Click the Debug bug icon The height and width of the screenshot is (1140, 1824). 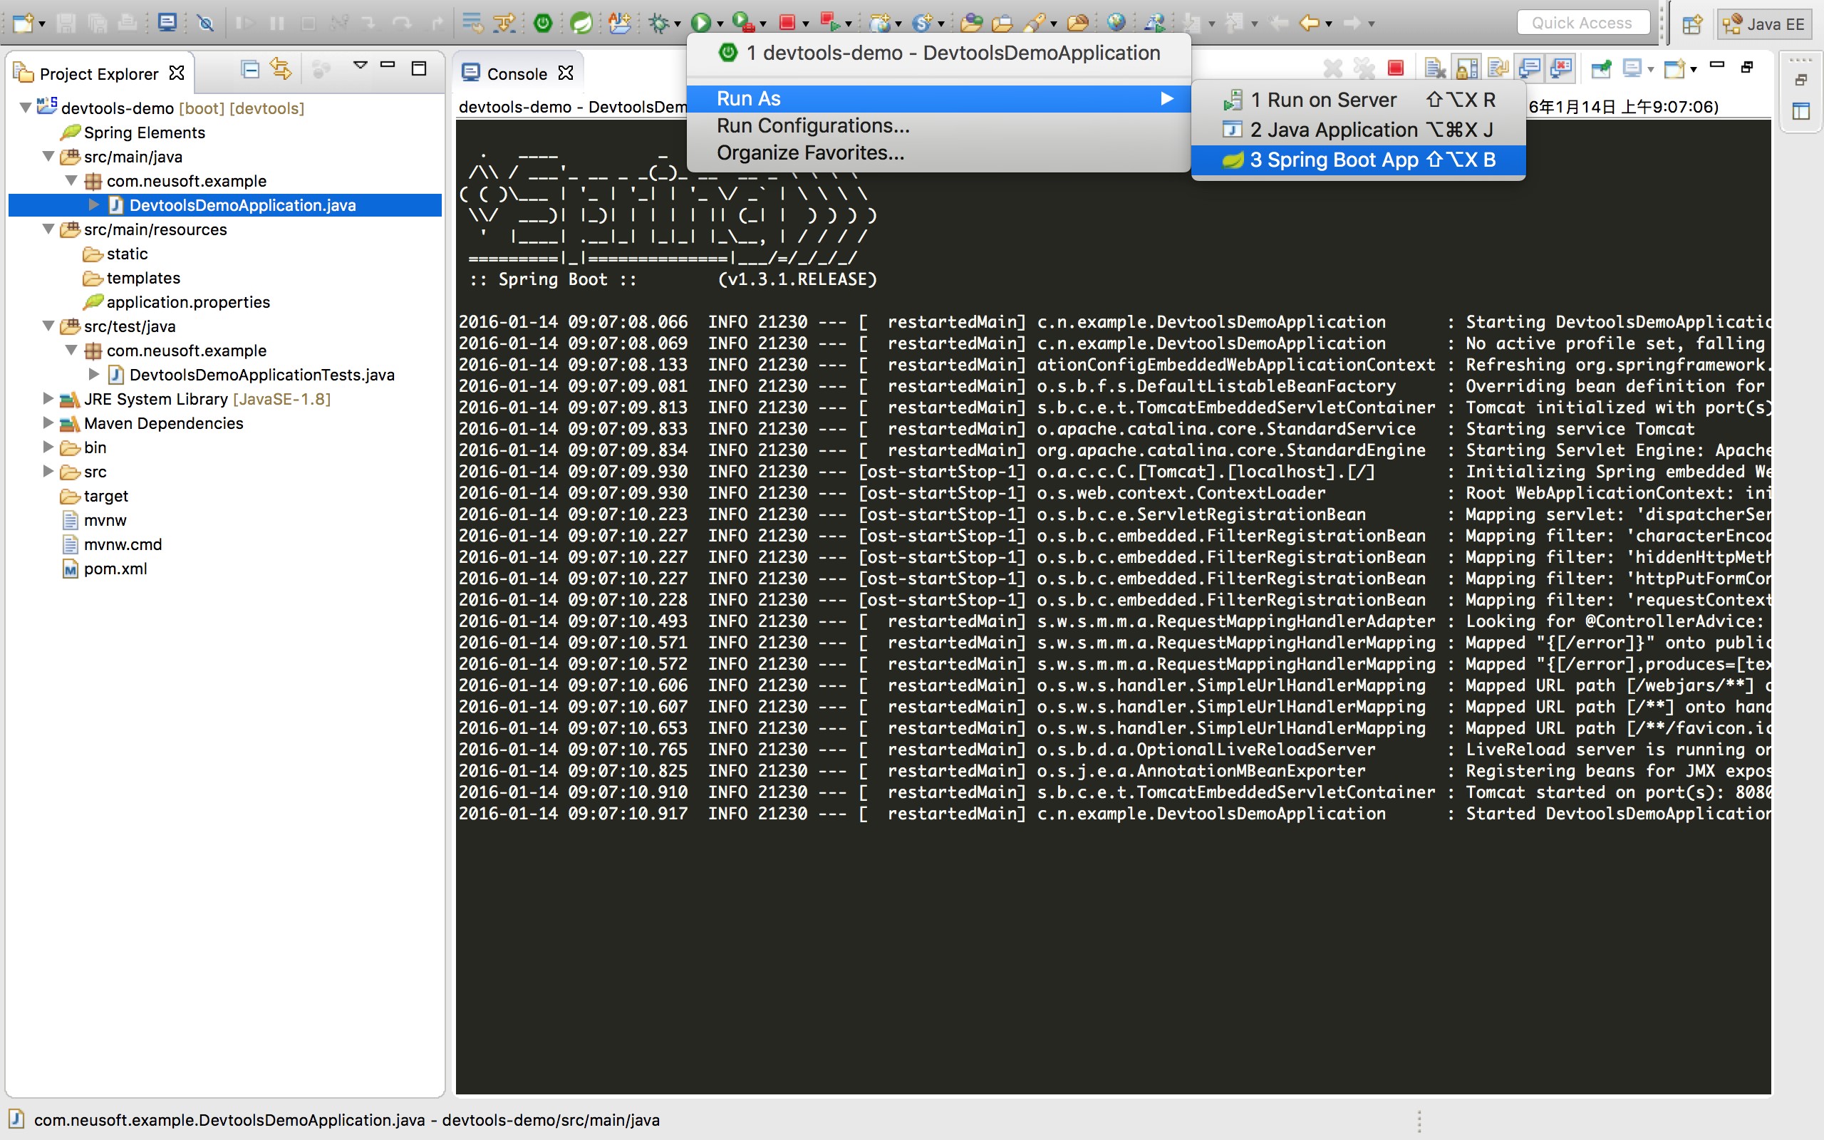(x=659, y=23)
